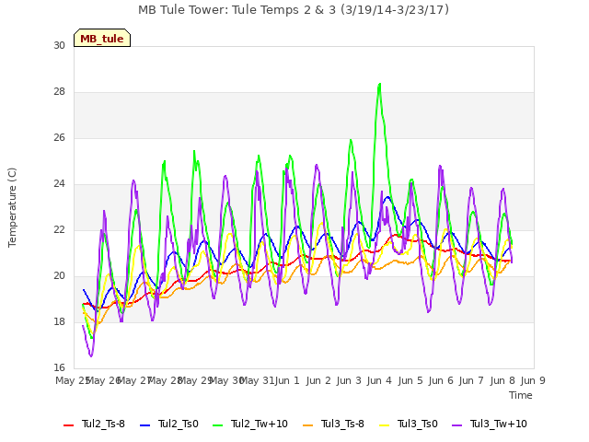Viewport: 589px width, 442px height.
Task: Click the 30 y-axis tick label
Action: click(x=59, y=45)
